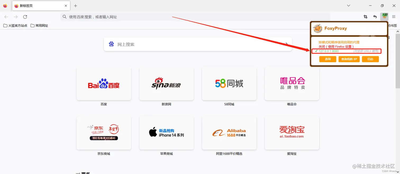
Task: Open the 唯品会 shortcut tile
Action: (x=292, y=83)
